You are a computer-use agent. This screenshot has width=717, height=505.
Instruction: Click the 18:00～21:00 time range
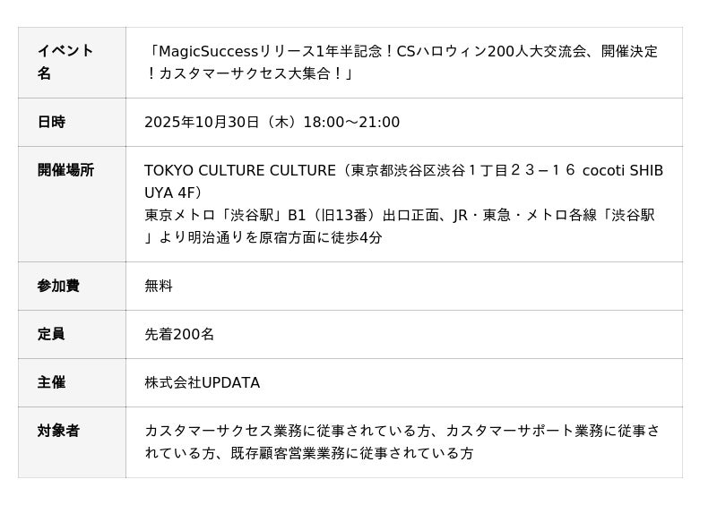pos(351,122)
